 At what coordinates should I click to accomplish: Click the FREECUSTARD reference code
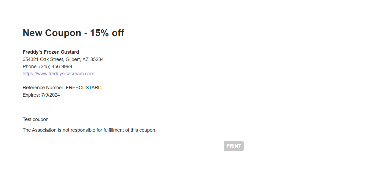click(84, 88)
